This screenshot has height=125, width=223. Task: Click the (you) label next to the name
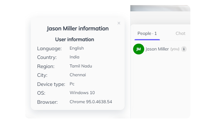pyautogui.click(x=175, y=49)
